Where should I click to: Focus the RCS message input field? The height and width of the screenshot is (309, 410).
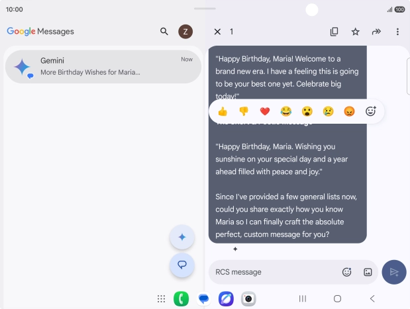293,272
